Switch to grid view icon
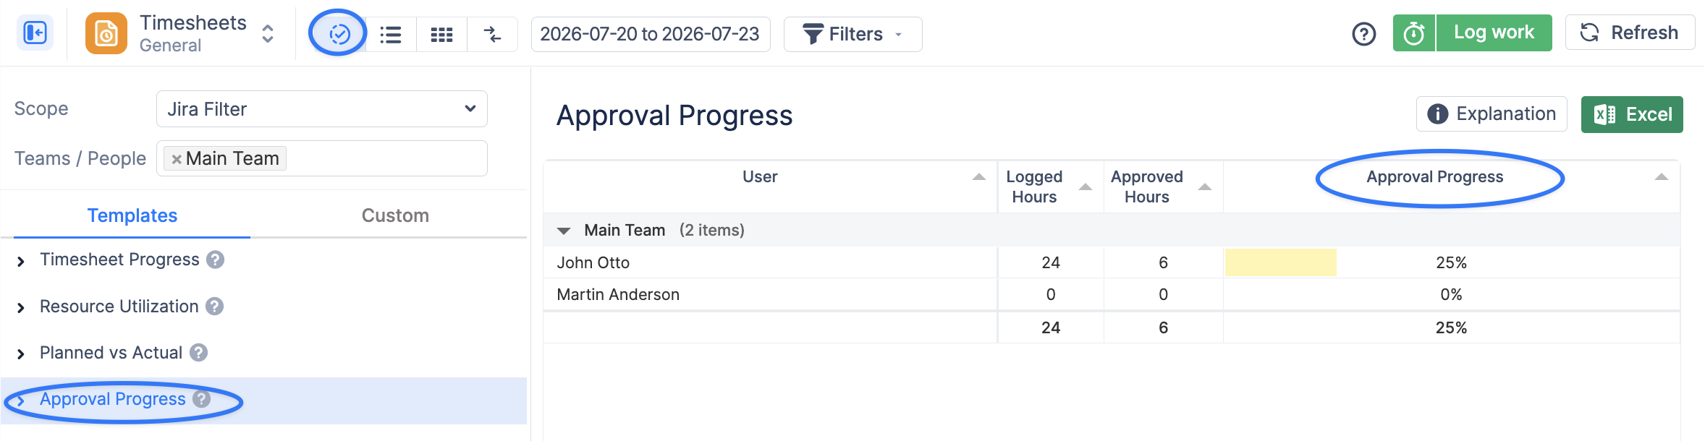The image size is (1705, 441). [441, 34]
